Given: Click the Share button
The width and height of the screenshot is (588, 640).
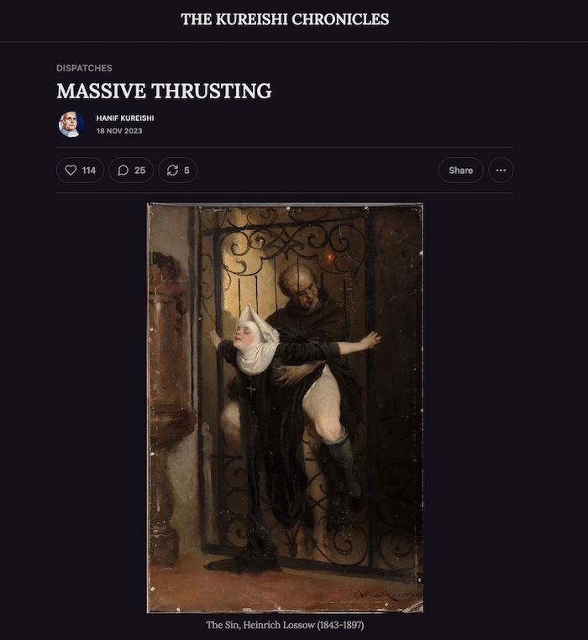Looking at the screenshot, I should coord(460,170).
